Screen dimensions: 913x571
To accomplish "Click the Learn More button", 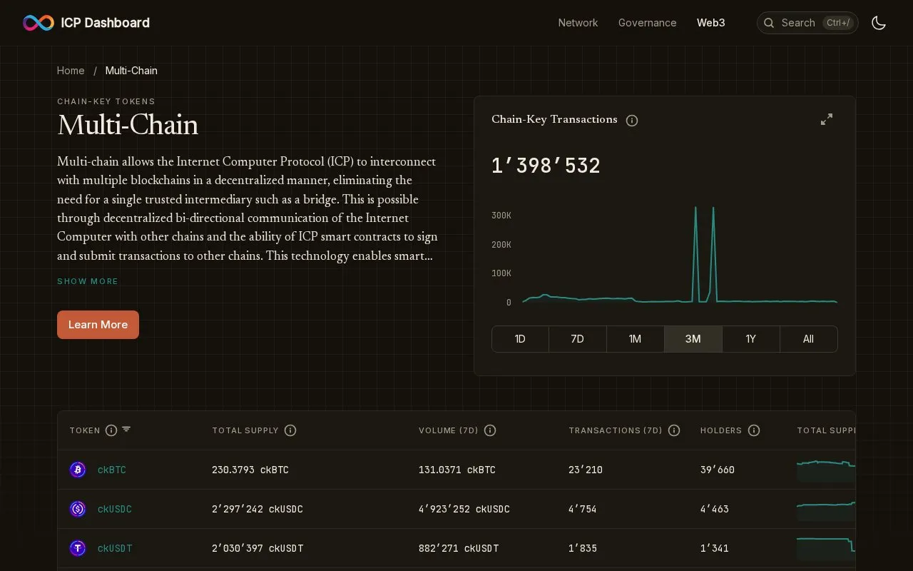I will pos(98,325).
